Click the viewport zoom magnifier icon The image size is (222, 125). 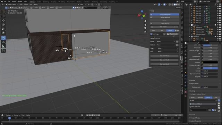point(145,21)
